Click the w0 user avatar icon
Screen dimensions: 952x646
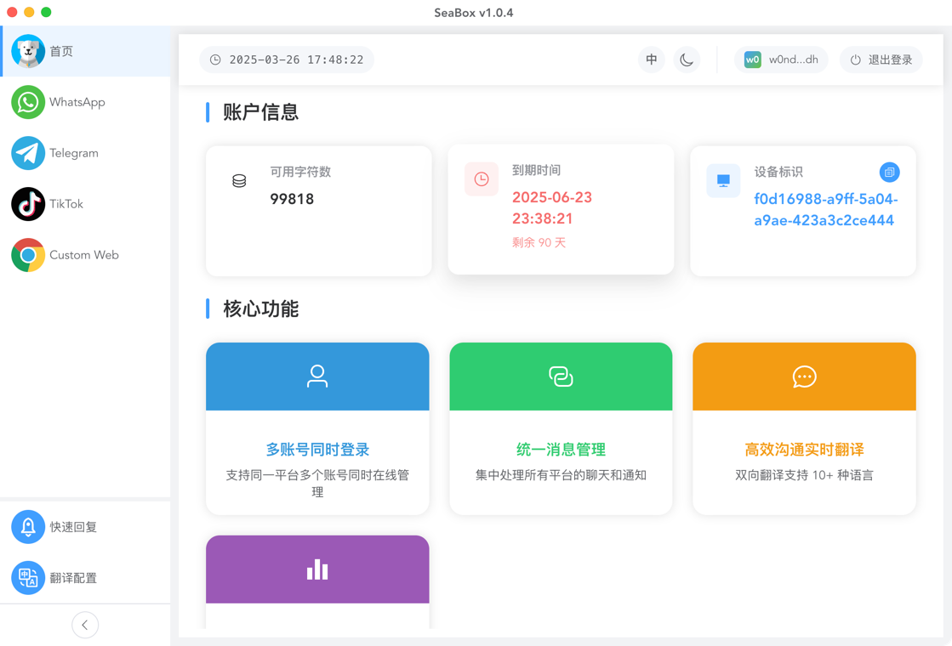coord(752,59)
